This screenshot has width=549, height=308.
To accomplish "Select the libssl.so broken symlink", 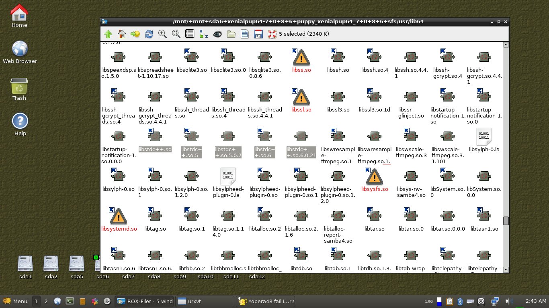I will click(301, 97).
